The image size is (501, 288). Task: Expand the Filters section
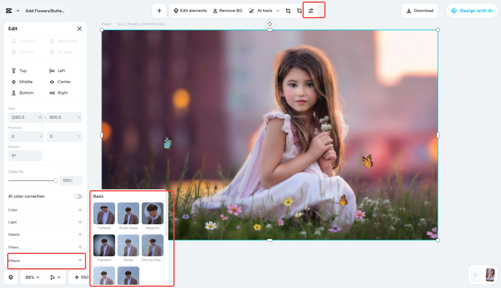[x=80, y=247]
